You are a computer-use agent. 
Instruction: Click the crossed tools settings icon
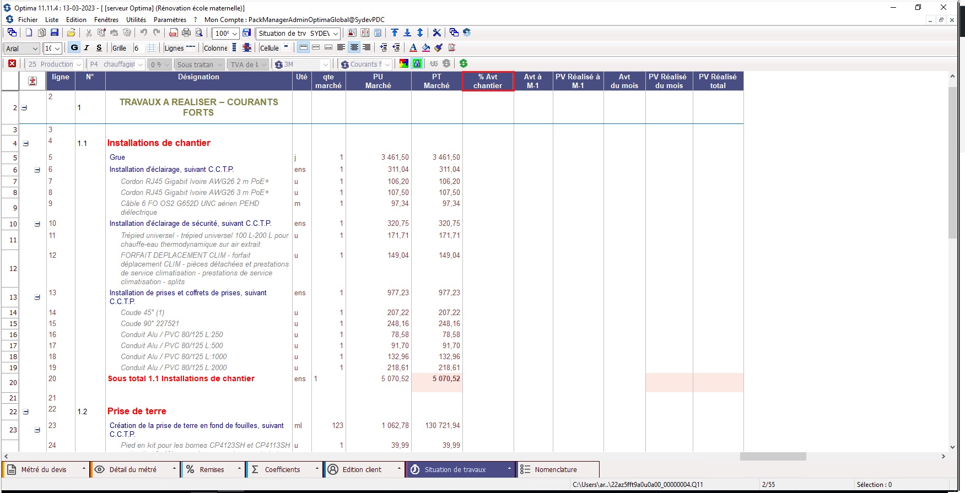pyautogui.click(x=436, y=33)
